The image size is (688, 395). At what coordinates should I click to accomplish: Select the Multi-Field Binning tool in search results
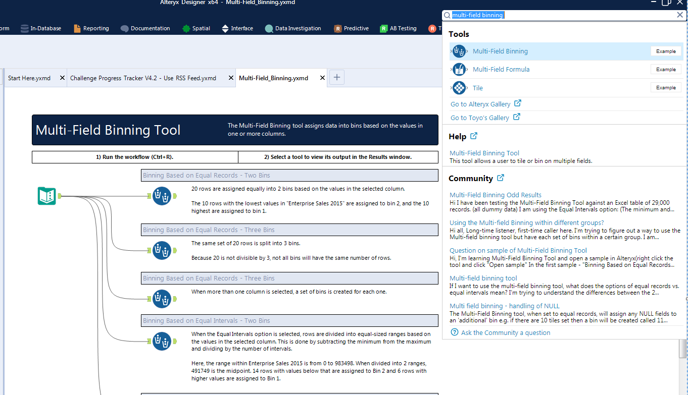[x=500, y=51]
